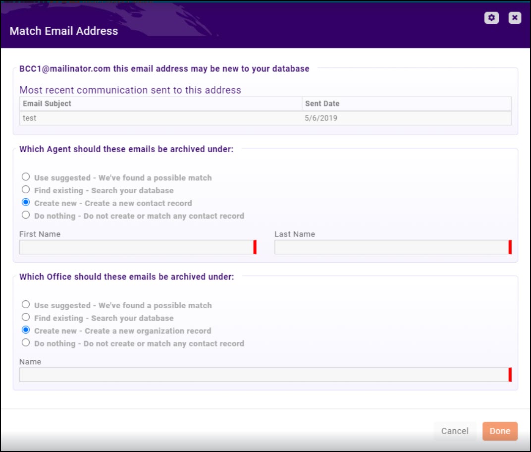Select 'Create new' contact record for Agent
Screen dimensions: 531x452
coord(26,202)
